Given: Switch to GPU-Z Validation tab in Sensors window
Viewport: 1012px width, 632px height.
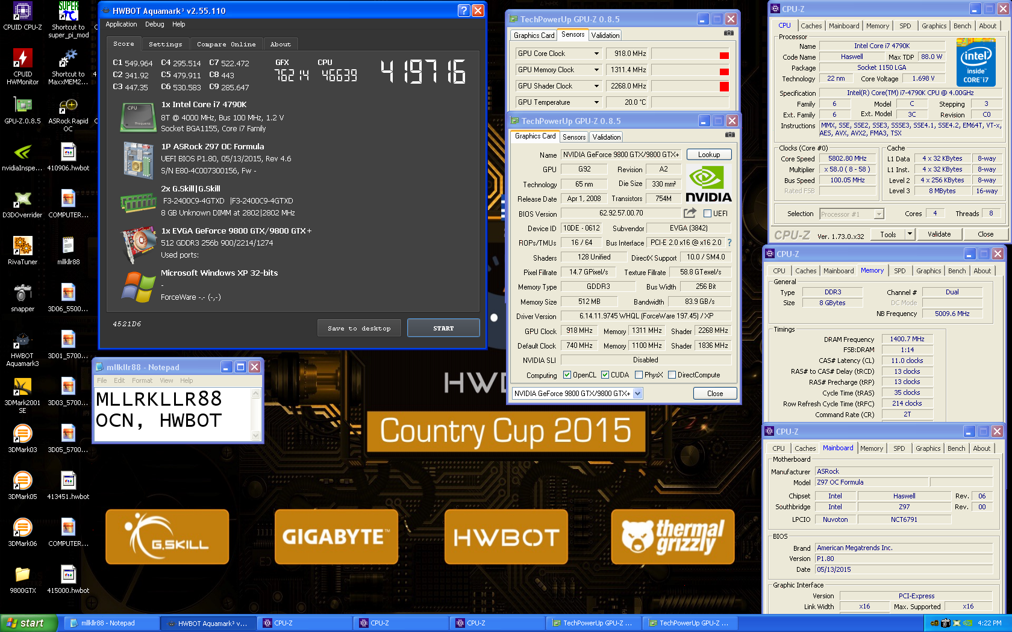Looking at the screenshot, I should [605, 36].
